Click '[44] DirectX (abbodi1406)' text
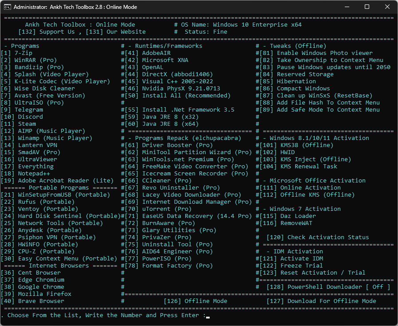 tap(169, 74)
